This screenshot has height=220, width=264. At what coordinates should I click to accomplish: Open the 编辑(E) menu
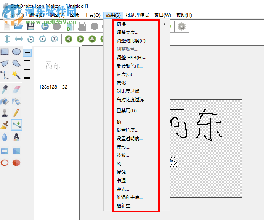37,15
